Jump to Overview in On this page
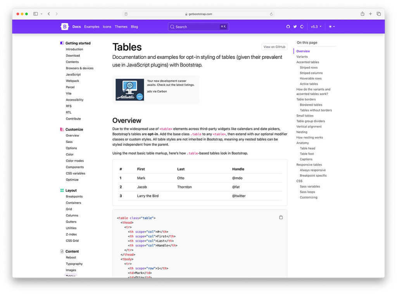397x294 pixels. [303, 51]
